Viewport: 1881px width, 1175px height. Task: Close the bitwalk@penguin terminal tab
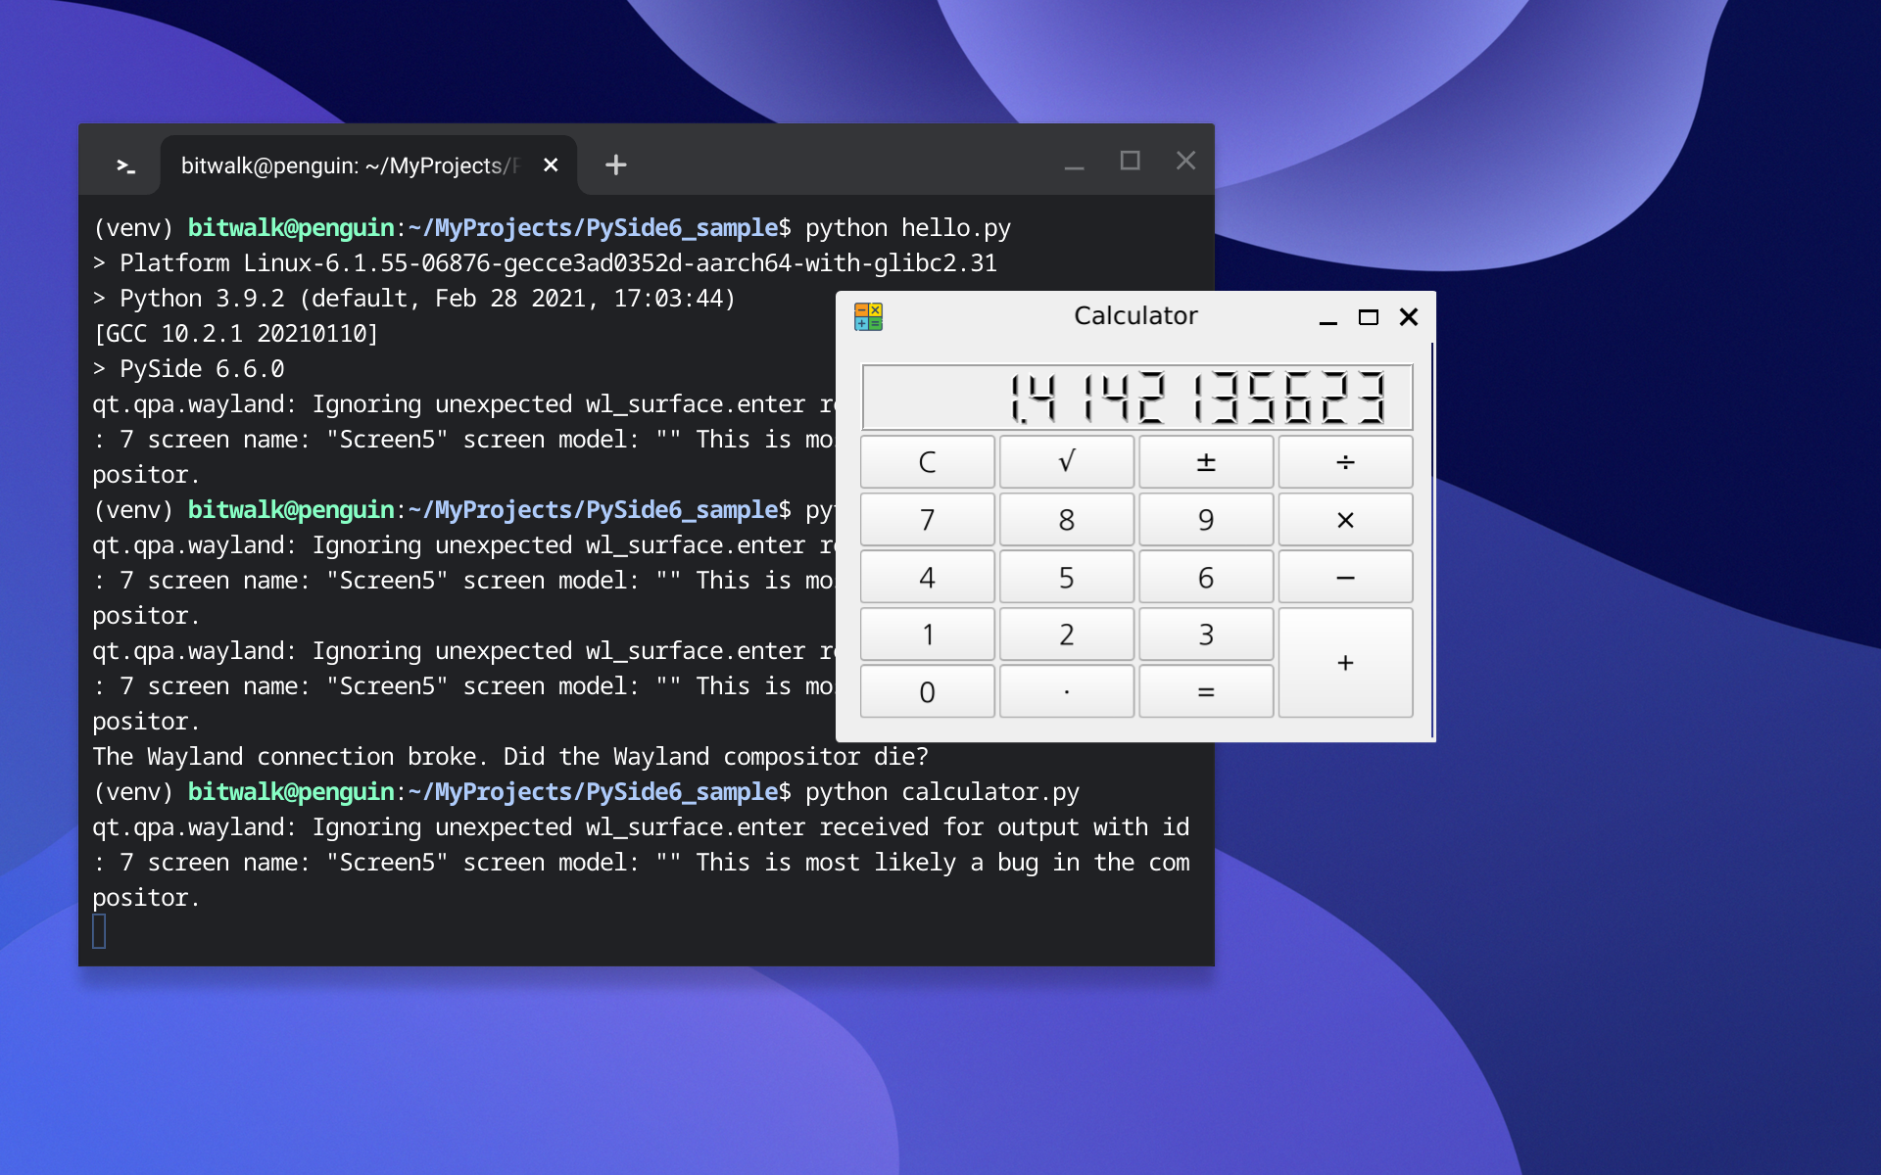551,164
